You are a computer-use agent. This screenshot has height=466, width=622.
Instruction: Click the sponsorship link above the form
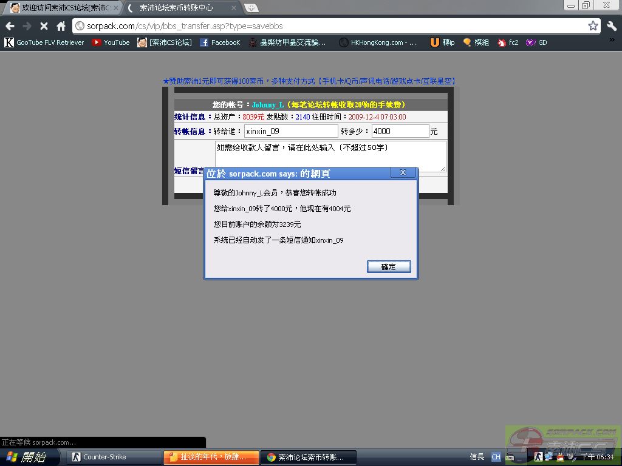[309, 81]
